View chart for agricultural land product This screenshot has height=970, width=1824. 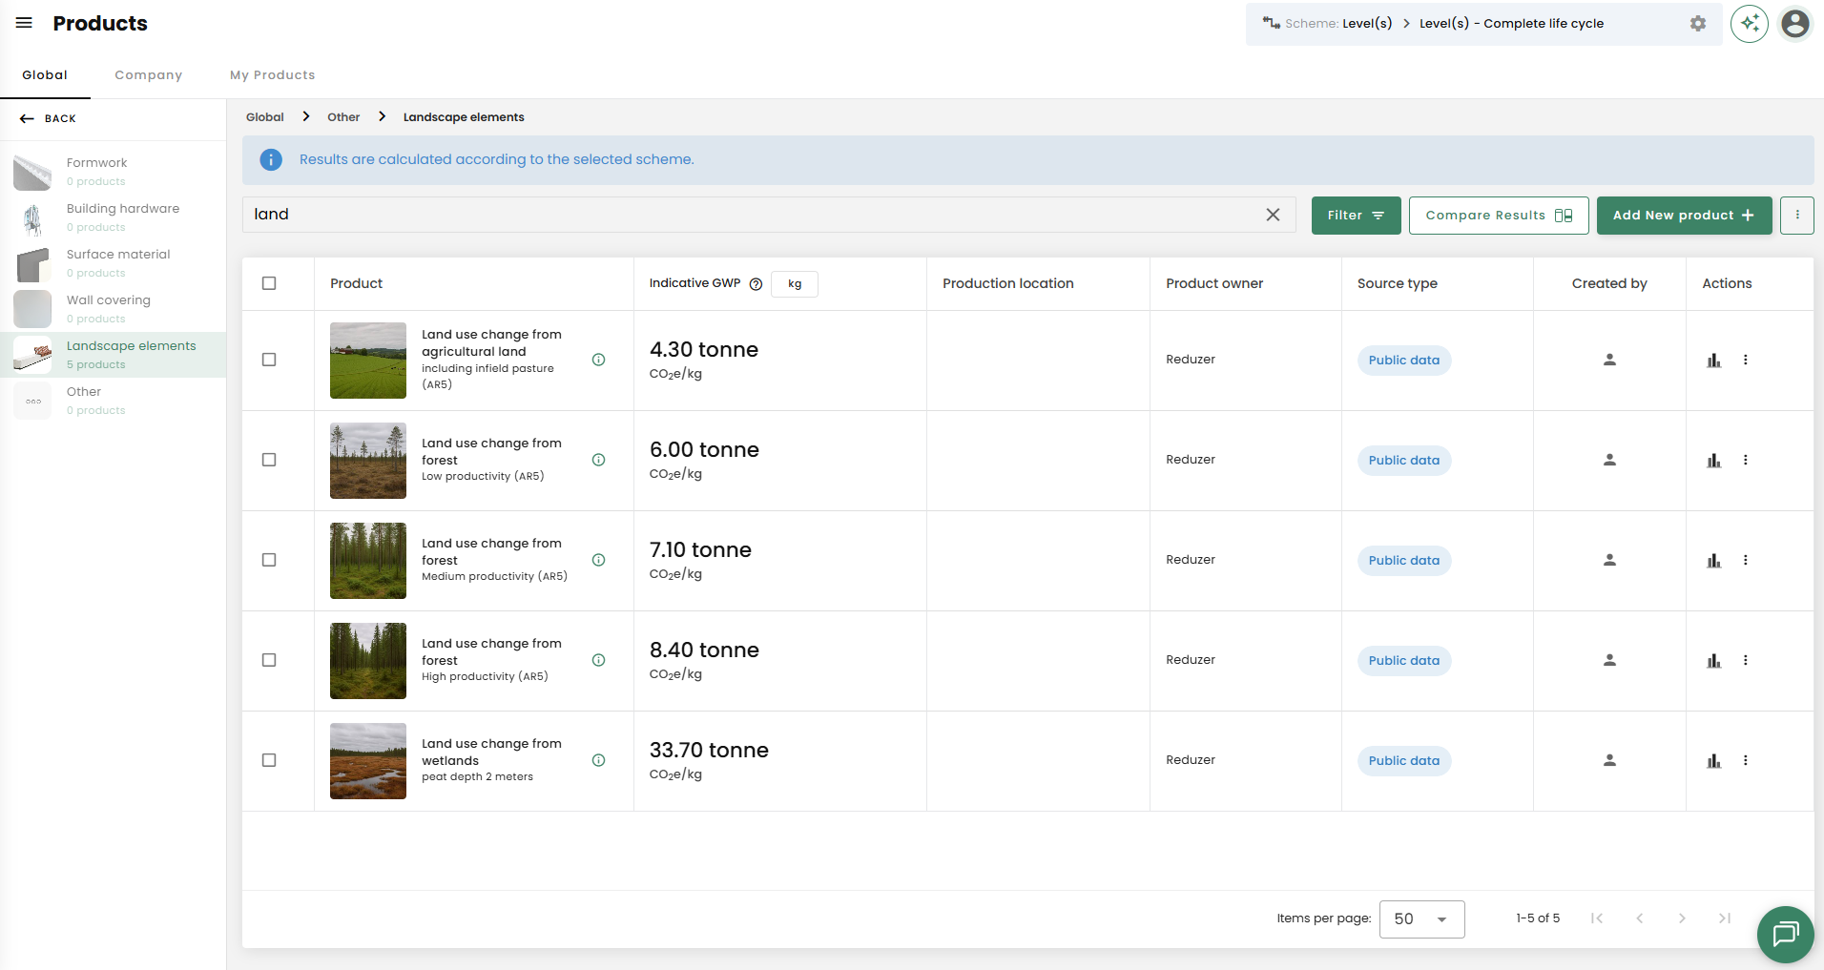click(x=1713, y=361)
